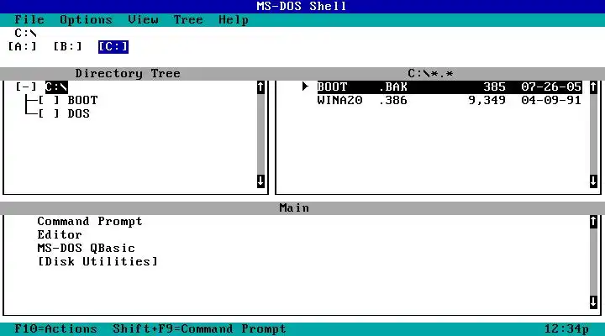This screenshot has width=605, height=336.
Task: Click the Directory Tree title bar
Action: (128, 73)
